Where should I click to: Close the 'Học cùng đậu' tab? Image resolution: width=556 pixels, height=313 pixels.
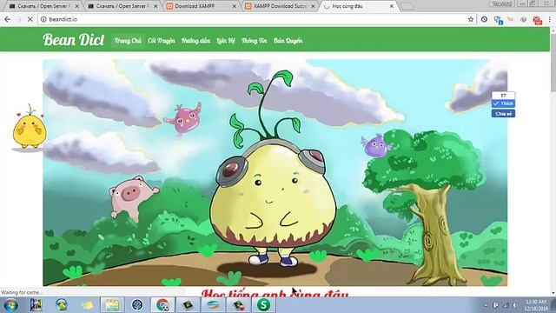pyautogui.click(x=392, y=6)
